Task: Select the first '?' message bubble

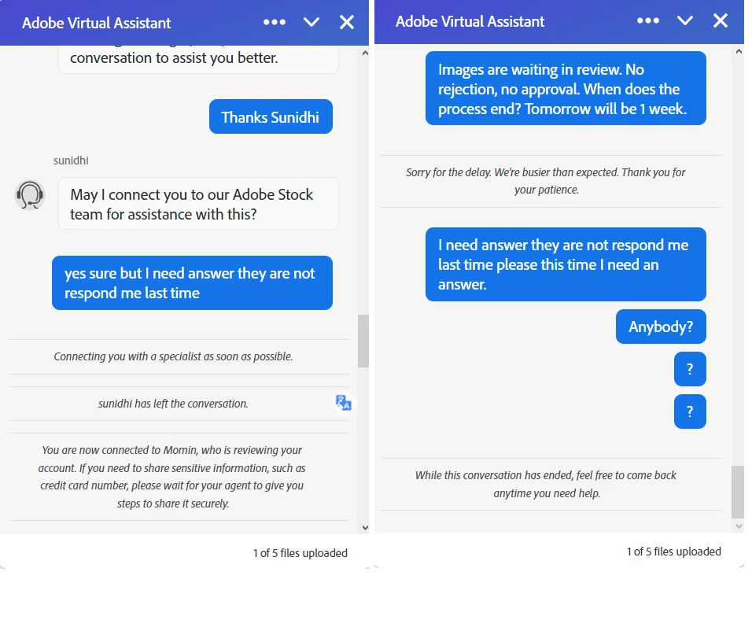Action: point(690,369)
